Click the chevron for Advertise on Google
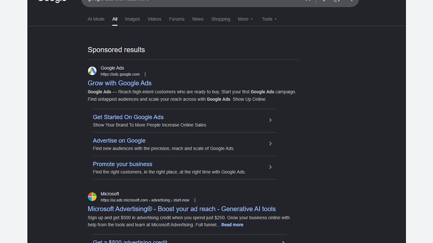Screen dimensions: 433x243 coord(270,144)
